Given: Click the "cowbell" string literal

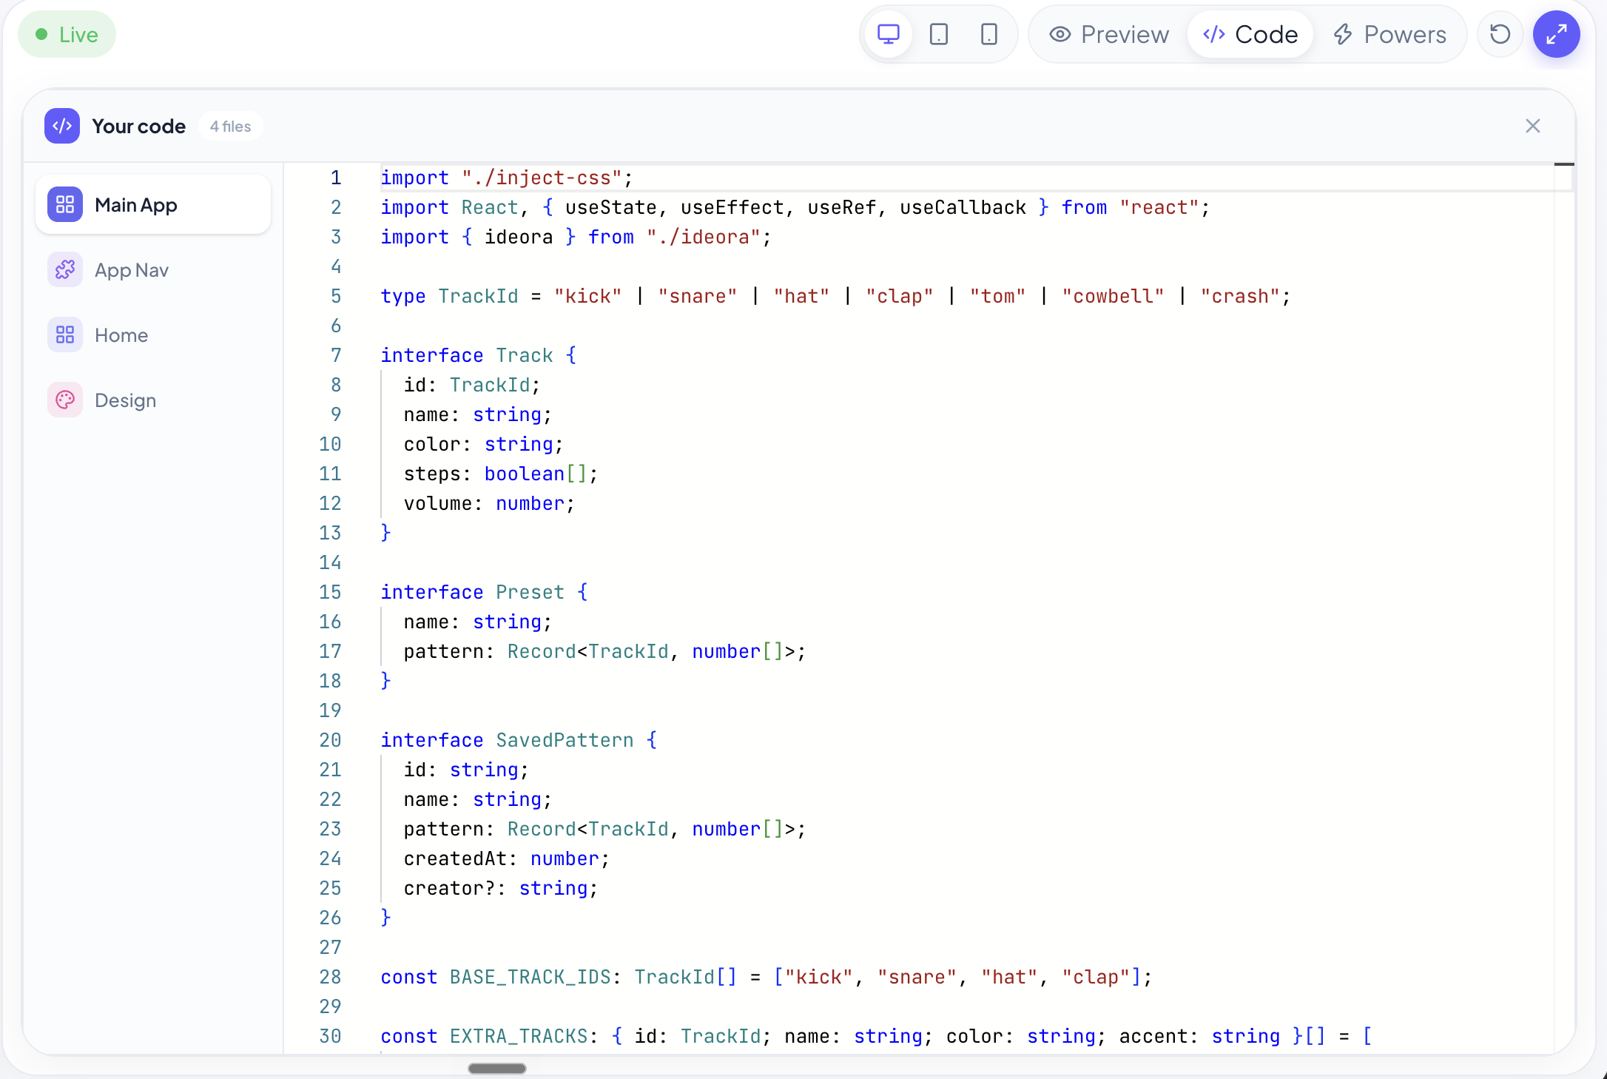Looking at the screenshot, I should 1113,297.
